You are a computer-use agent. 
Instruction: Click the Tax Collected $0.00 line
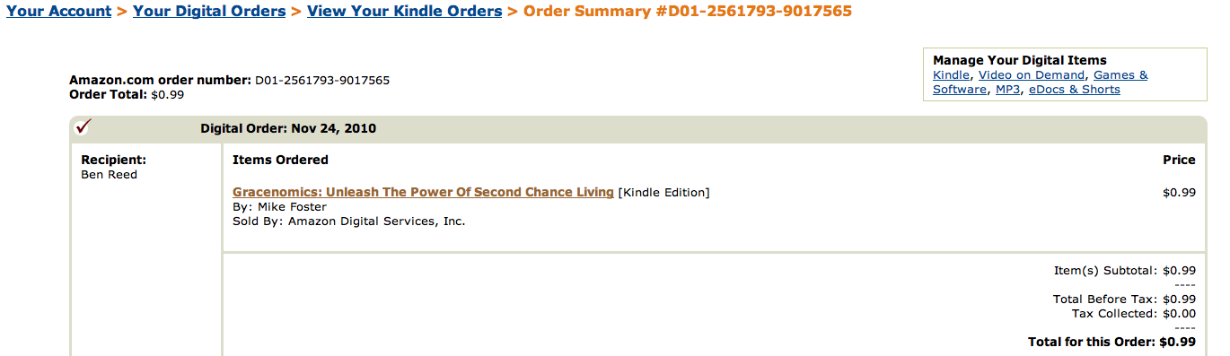tap(1134, 314)
